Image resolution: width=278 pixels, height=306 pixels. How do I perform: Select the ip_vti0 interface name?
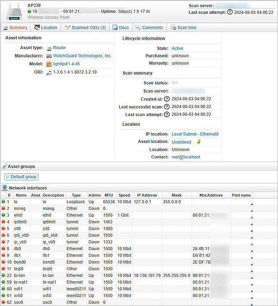[x=20, y=242]
